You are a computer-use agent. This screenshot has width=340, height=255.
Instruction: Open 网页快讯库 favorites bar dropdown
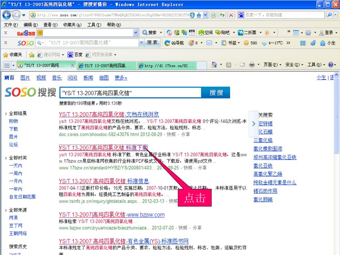point(115,55)
